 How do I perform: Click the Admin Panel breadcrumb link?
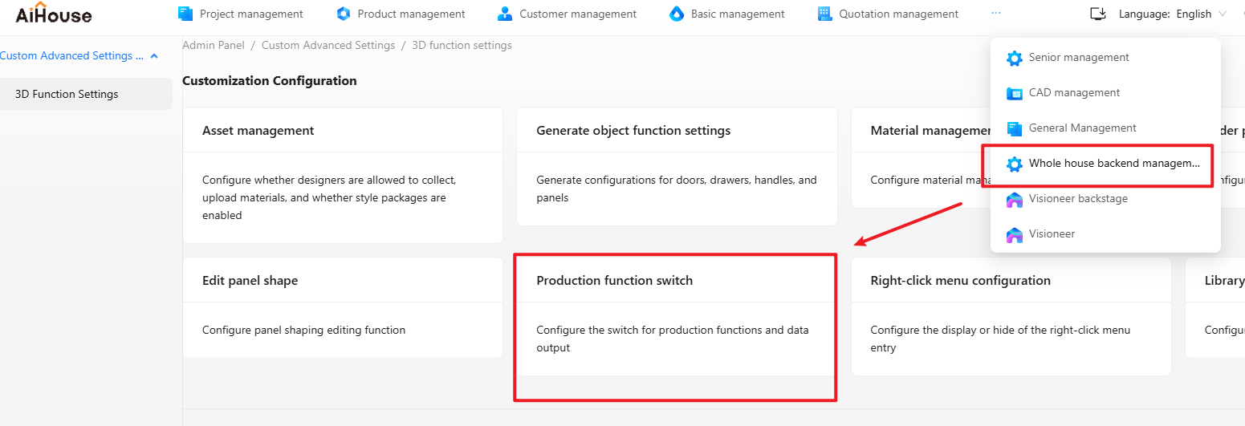[x=214, y=46]
